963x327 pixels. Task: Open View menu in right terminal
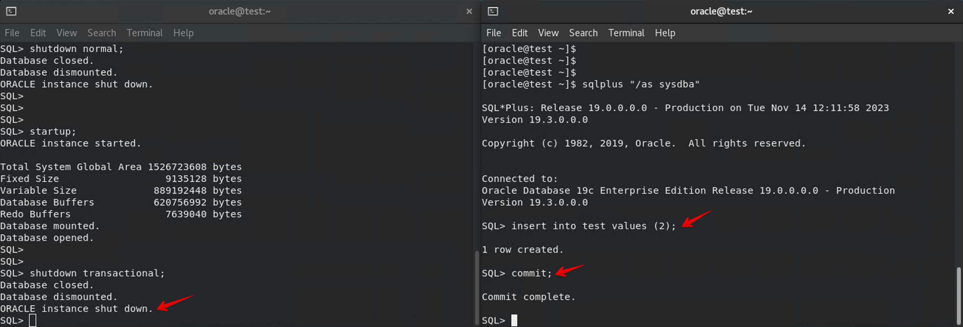click(548, 33)
